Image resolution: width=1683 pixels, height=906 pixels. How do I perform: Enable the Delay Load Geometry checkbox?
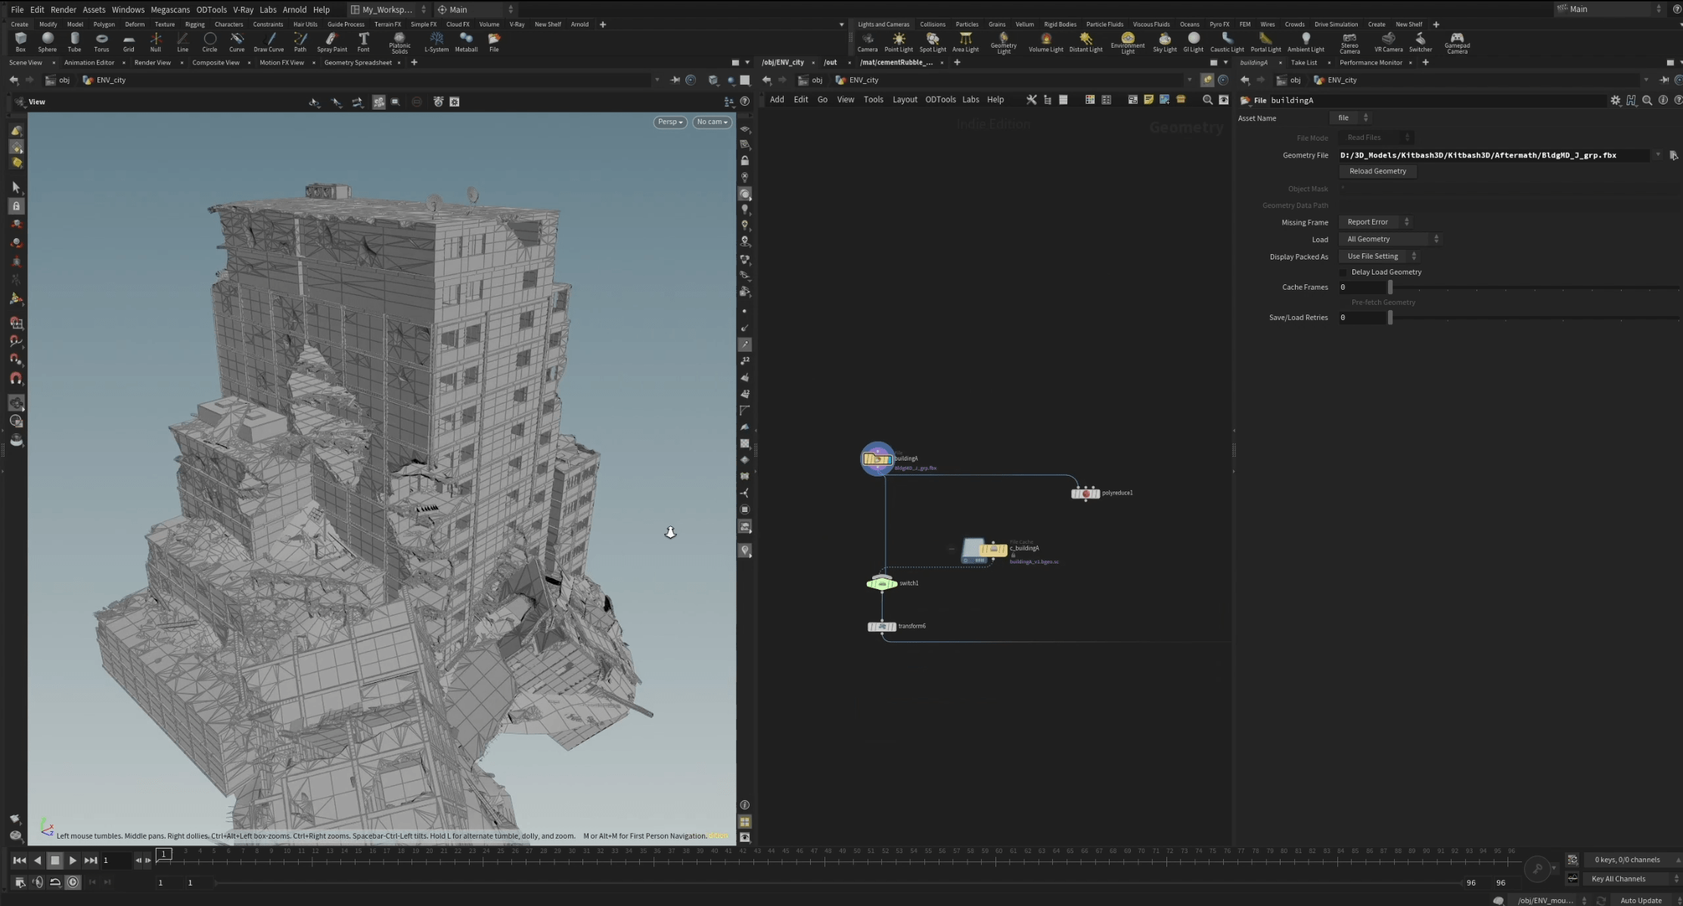tap(1343, 272)
